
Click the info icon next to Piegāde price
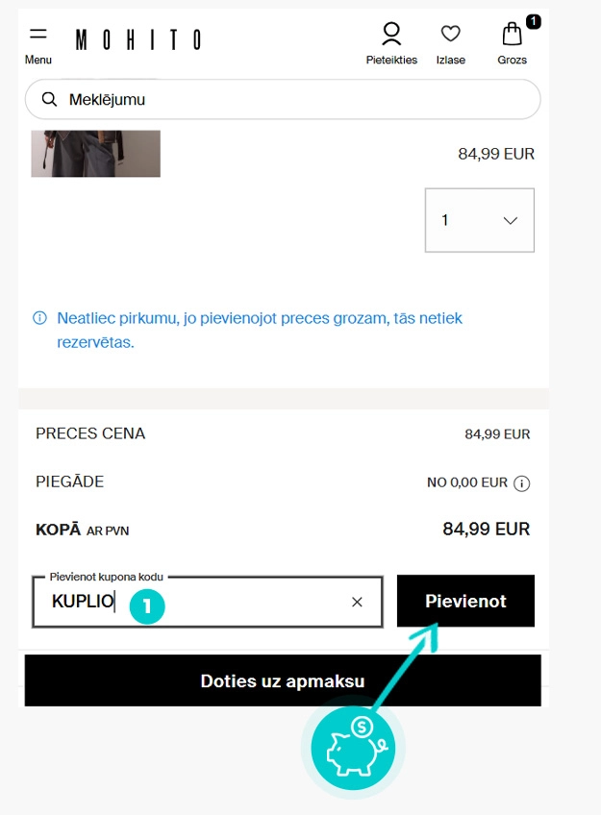point(522,482)
